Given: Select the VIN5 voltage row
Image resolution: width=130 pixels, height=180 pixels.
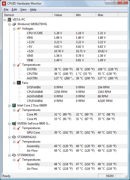Looking at the screenshot, I should pos(77,56).
